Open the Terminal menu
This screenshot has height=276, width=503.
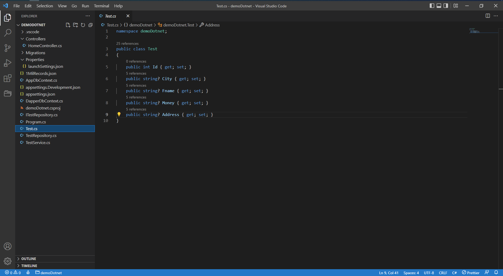[101, 6]
